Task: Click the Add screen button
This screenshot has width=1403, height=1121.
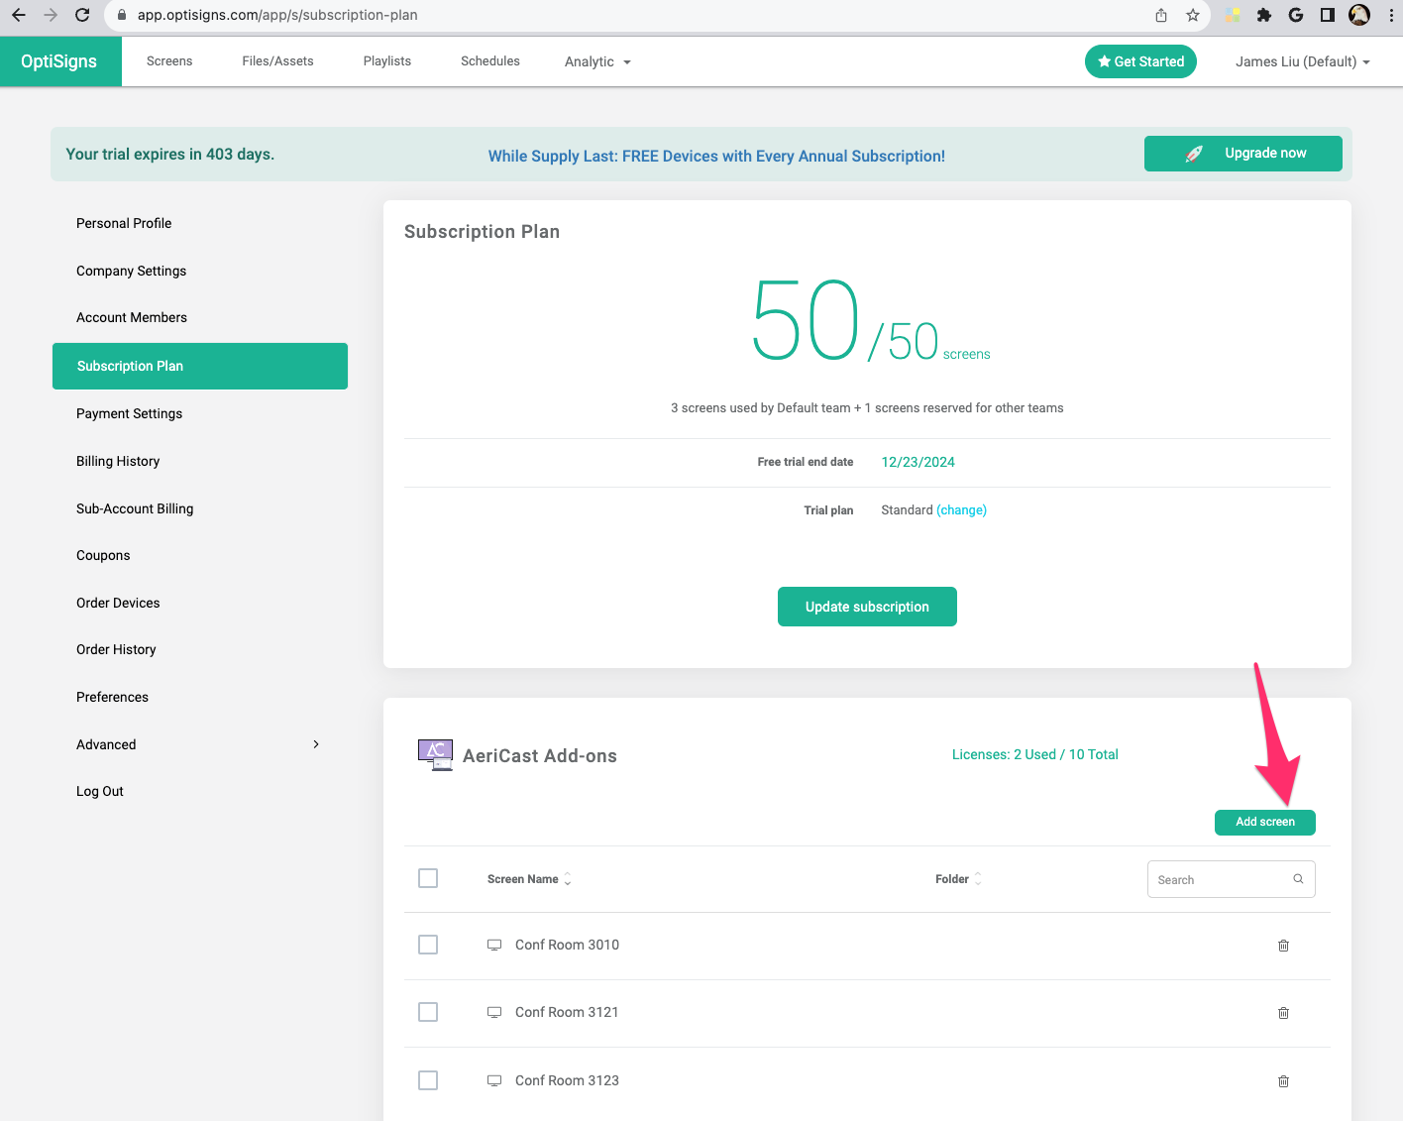Action: pos(1265,822)
